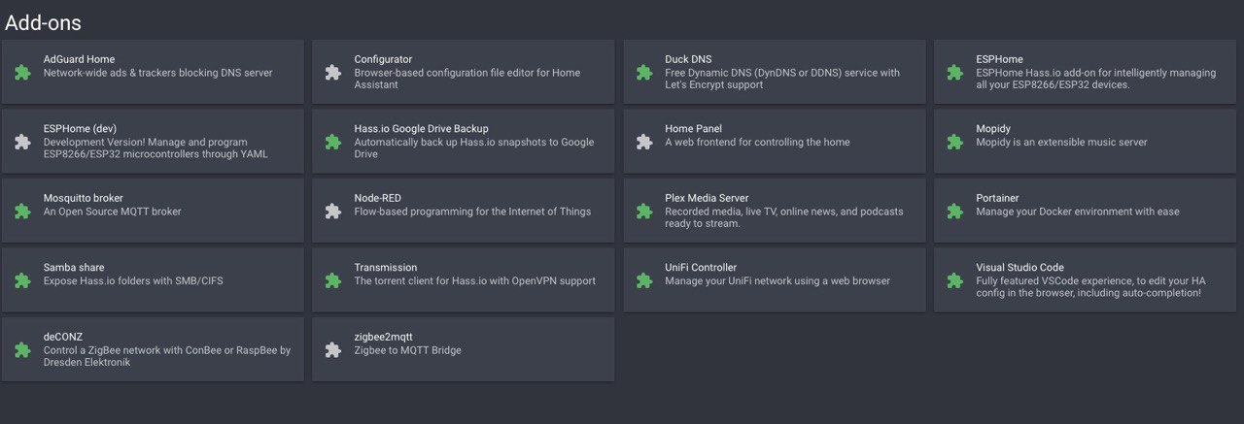Click the green puzzle icon for AdGuard Home
This screenshot has width=1244, height=424.
click(22, 72)
